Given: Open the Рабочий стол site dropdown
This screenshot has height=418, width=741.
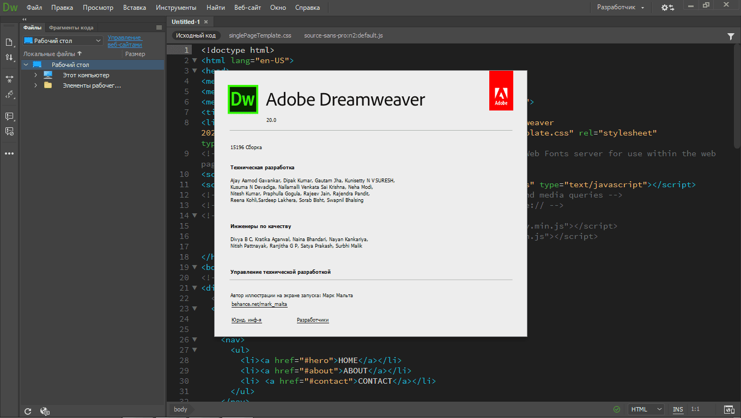Looking at the screenshot, I should (x=63, y=41).
